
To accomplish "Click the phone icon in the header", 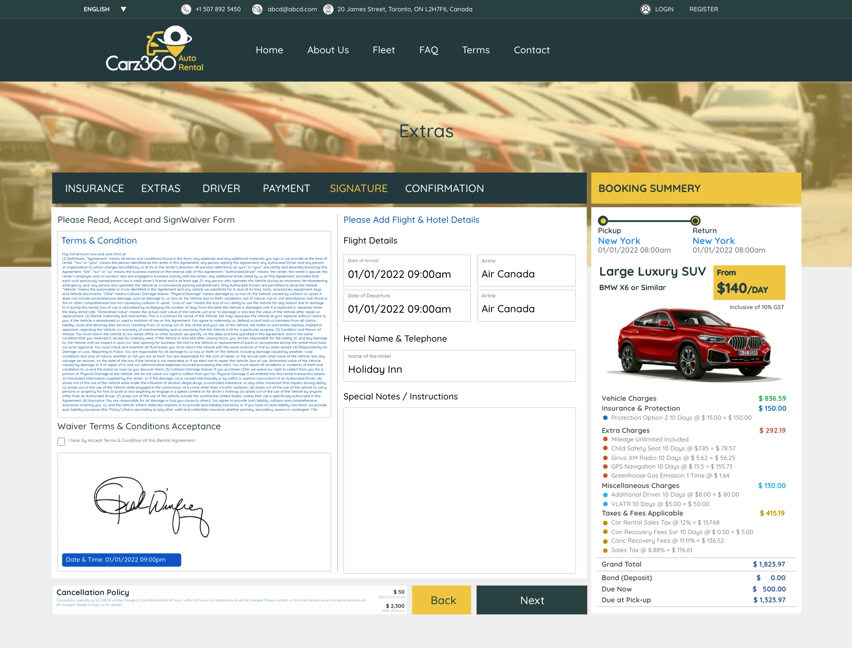I will [186, 9].
